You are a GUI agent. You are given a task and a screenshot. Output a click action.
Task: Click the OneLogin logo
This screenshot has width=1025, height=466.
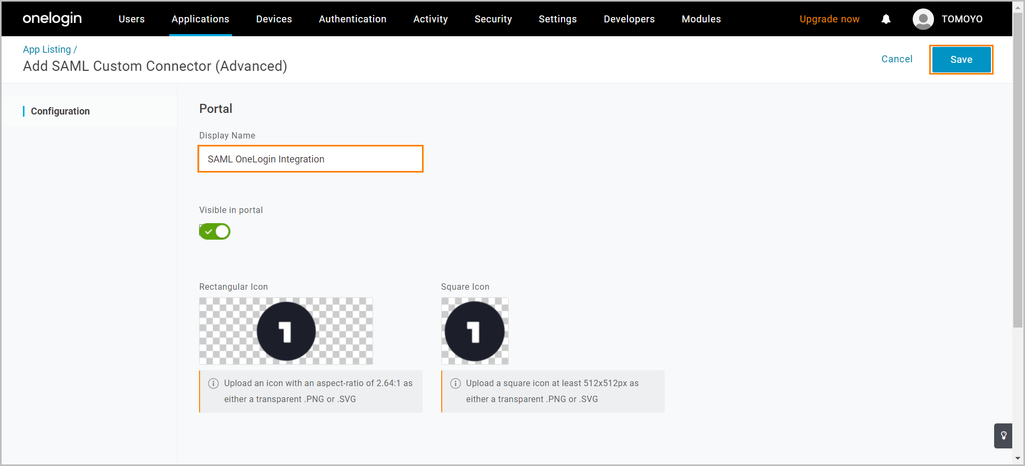tap(52, 19)
